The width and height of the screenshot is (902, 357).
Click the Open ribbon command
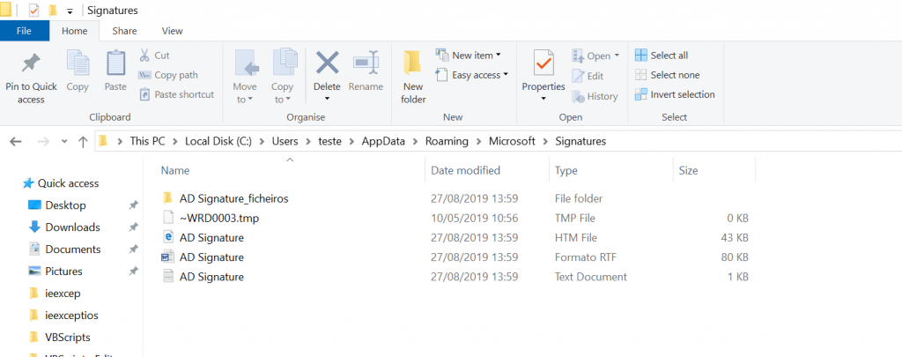click(x=595, y=56)
